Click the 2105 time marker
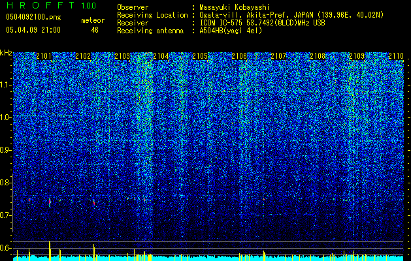Viewport: 411px width, 261px height. pyautogui.click(x=200, y=56)
